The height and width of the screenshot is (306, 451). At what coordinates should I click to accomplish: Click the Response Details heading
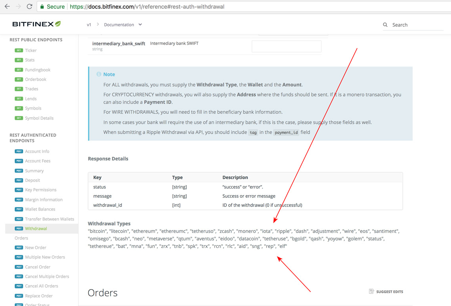108,159
